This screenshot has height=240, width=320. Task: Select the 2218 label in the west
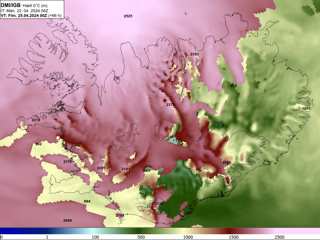point(36,120)
